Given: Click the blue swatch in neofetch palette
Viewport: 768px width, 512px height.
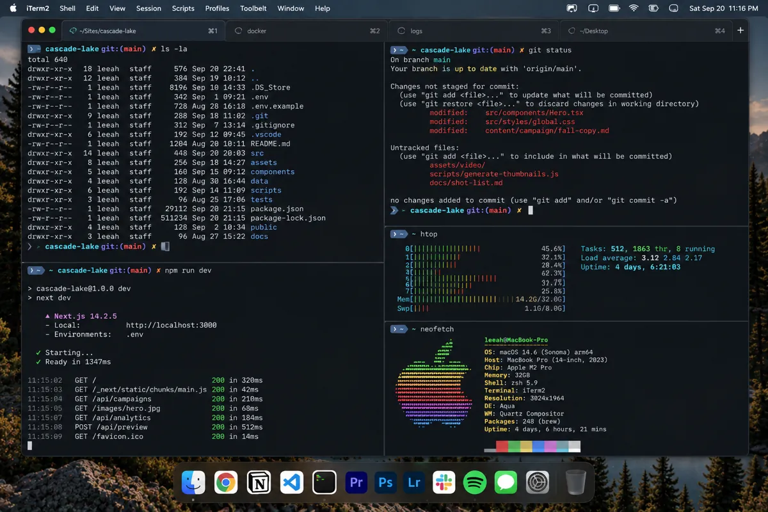Looking at the screenshot, I should pyautogui.click(x=538, y=446).
